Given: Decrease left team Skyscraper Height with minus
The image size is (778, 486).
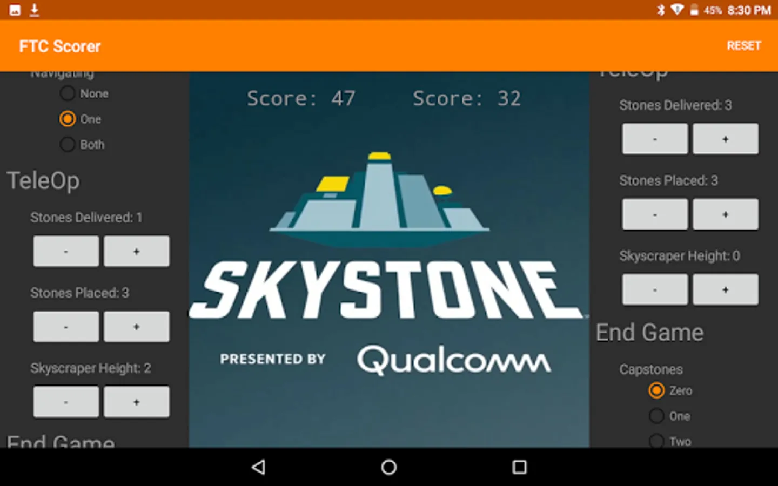Looking at the screenshot, I should (x=66, y=402).
